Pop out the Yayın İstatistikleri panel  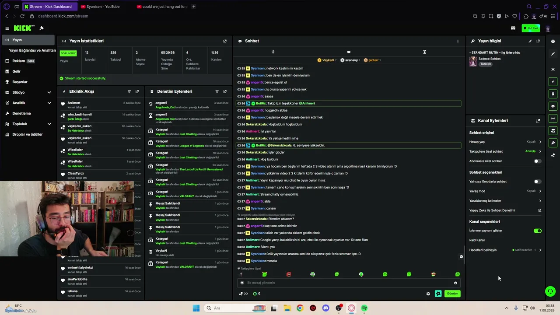[x=225, y=41]
